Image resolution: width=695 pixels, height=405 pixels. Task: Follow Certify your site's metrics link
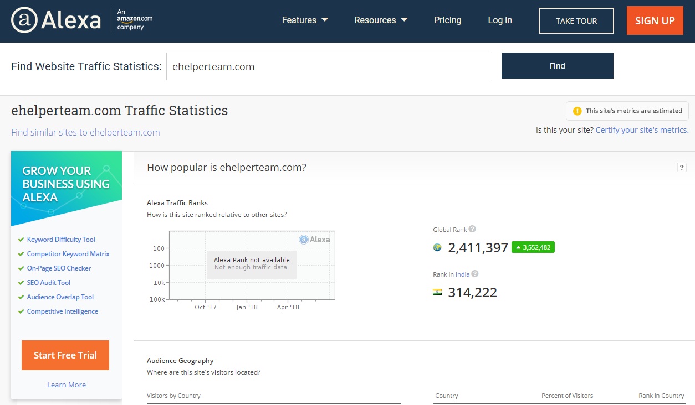click(x=642, y=130)
